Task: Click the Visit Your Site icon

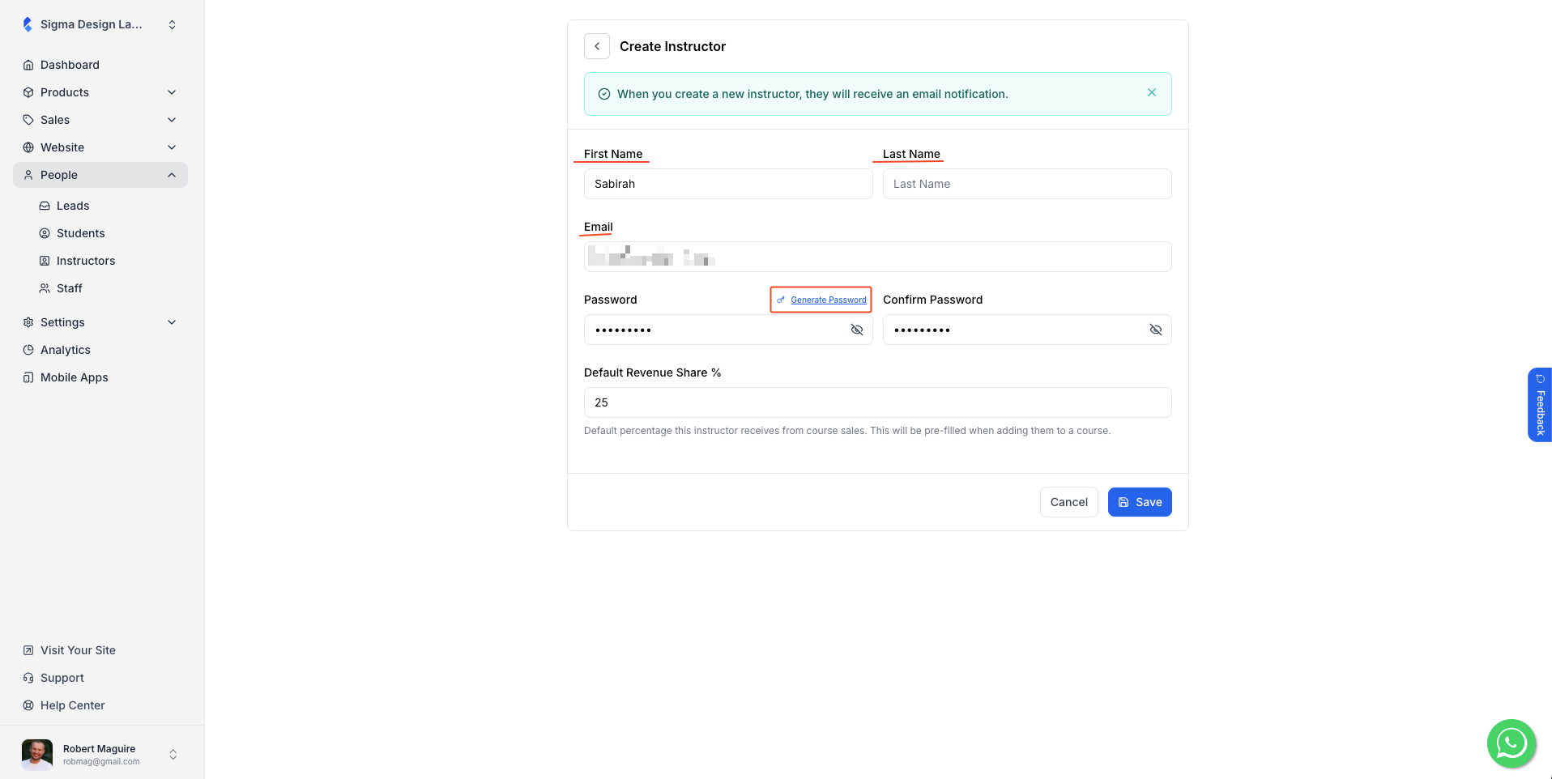Action: pyautogui.click(x=28, y=650)
